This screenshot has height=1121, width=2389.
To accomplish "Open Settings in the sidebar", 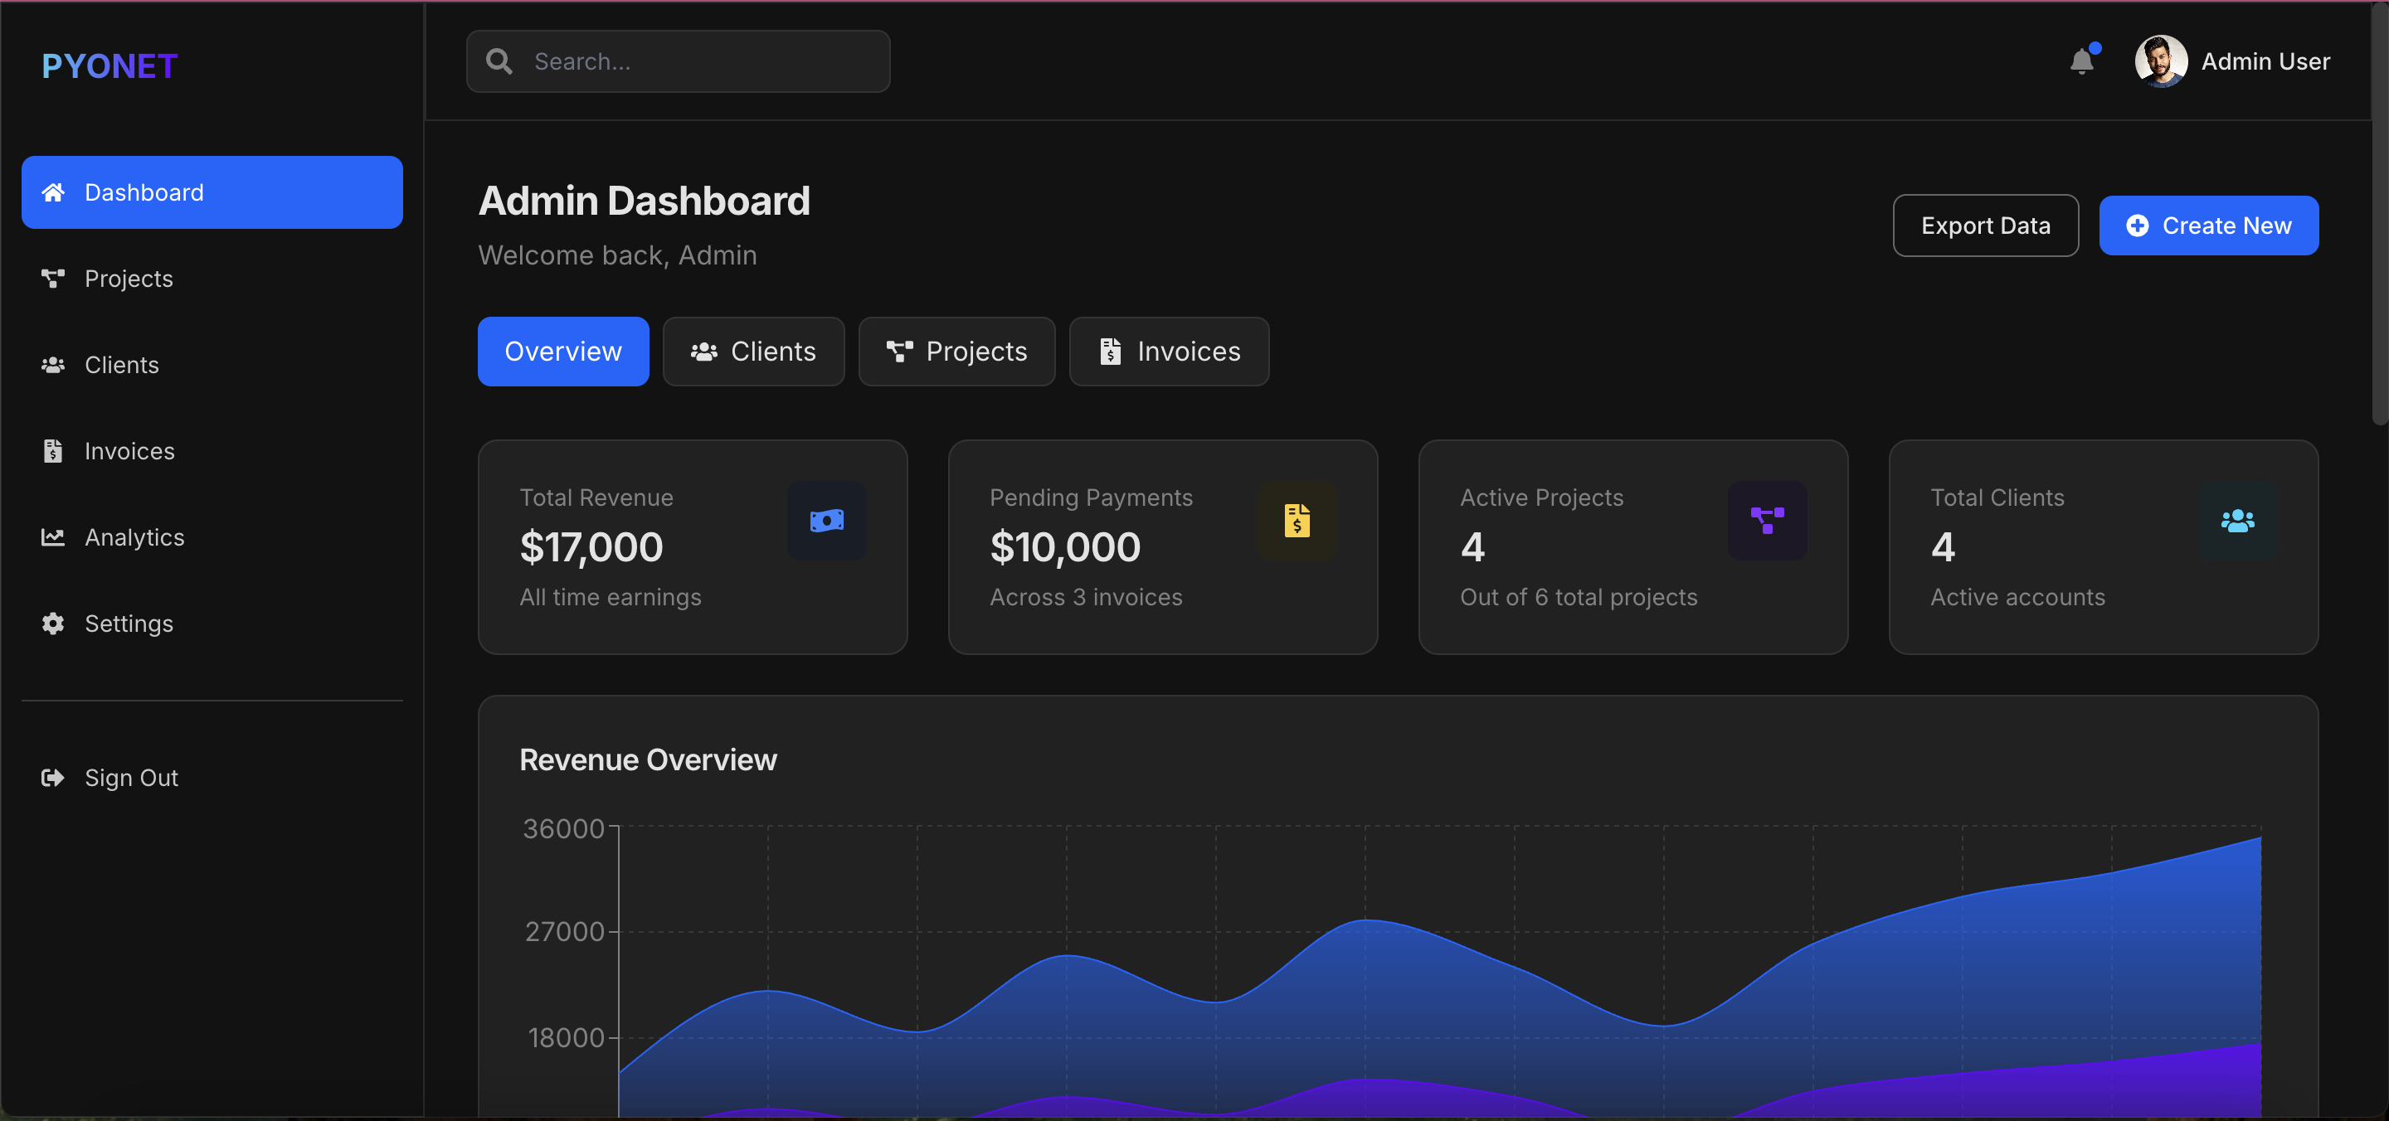I will [x=128, y=623].
